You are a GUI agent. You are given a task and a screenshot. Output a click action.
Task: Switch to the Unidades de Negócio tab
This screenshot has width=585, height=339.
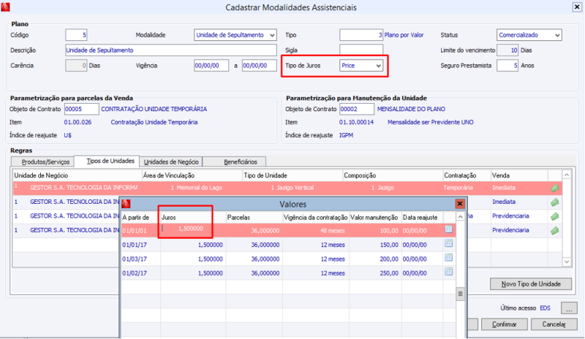coord(170,161)
